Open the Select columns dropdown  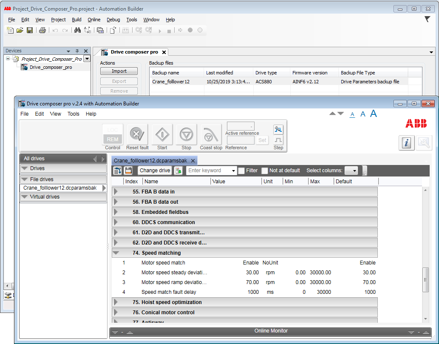coord(351,170)
